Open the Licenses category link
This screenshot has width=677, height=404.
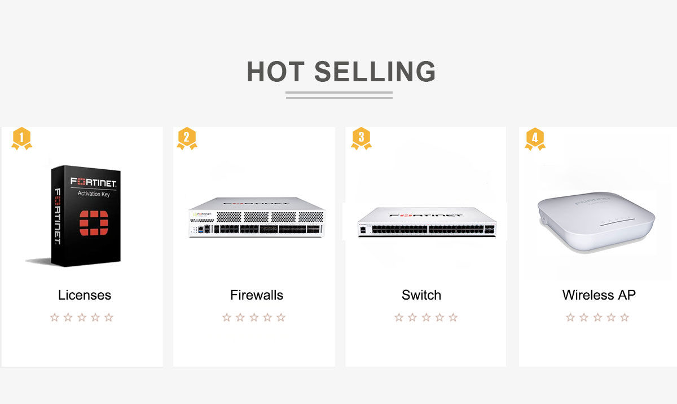coord(85,295)
